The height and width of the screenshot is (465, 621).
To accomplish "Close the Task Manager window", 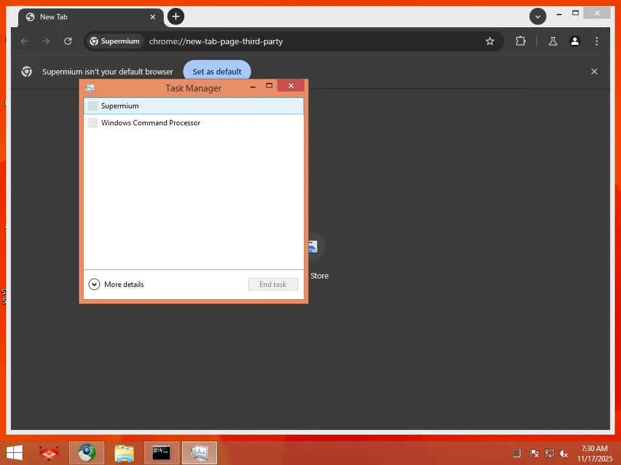I will tap(290, 86).
